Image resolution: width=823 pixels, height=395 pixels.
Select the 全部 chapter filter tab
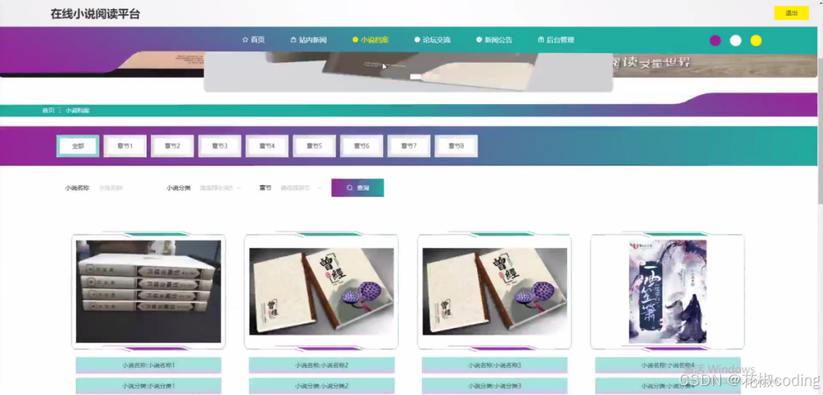77,147
